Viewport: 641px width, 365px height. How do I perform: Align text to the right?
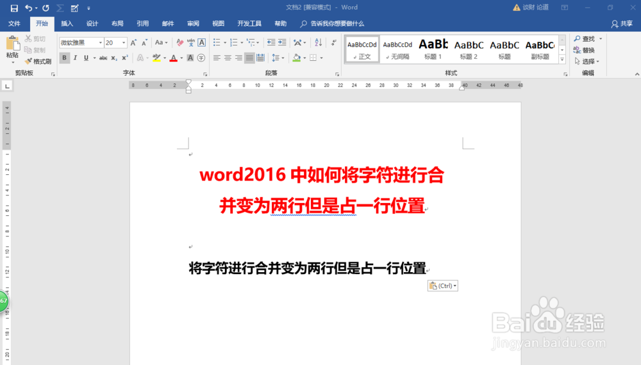pos(238,58)
